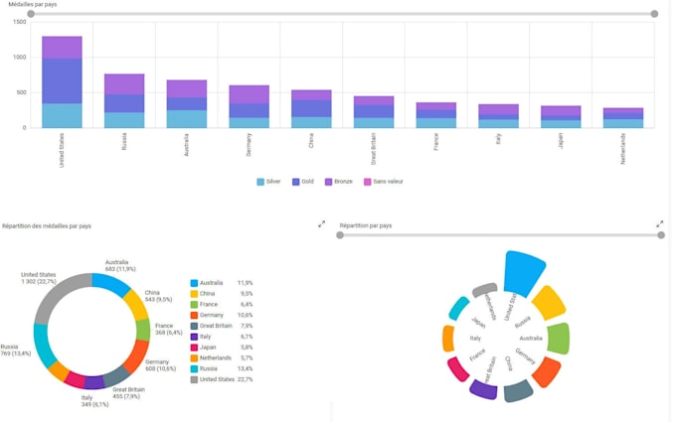
Task: Click the Australia donut legend swatch
Action: tap(194, 283)
